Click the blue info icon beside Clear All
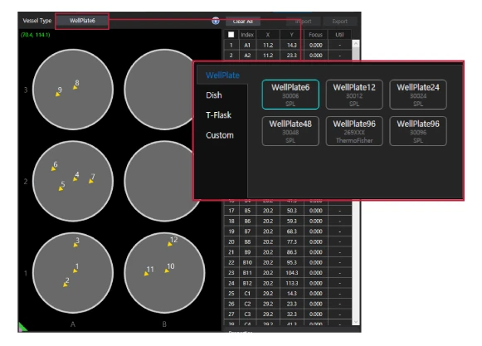The width and height of the screenshot is (482, 346). point(216,21)
